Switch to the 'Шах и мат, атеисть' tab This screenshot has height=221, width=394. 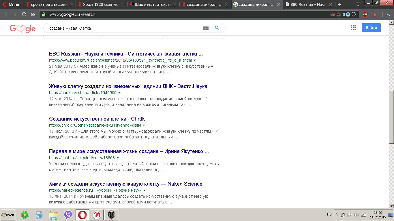[153, 5]
